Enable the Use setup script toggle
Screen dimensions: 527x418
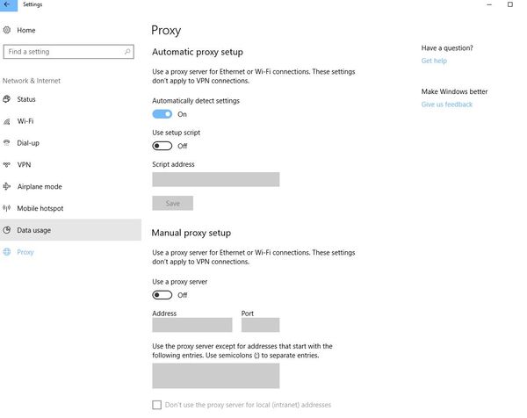pos(162,146)
